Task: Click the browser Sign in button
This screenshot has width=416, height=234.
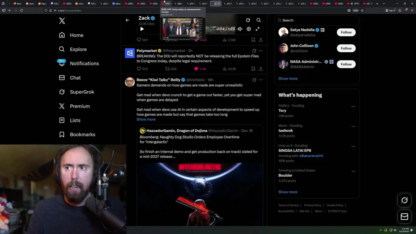Action: coord(390,10)
